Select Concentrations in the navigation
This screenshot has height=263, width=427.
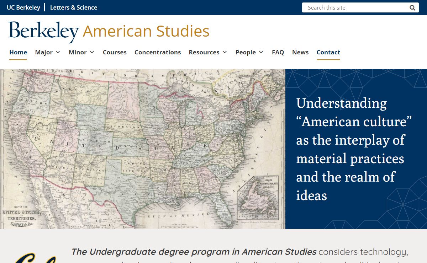click(x=158, y=52)
